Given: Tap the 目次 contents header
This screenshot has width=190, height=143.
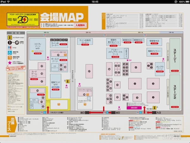Looking at the screenshot, I should click(x=104, y=21).
